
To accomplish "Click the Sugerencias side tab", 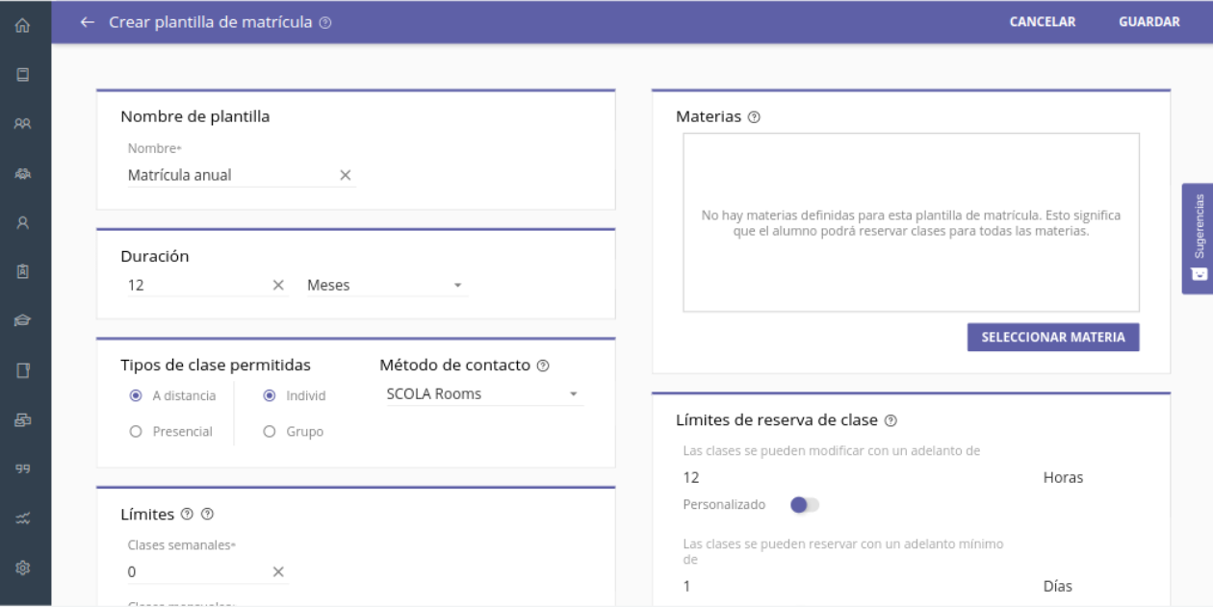I will (1198, 238).
